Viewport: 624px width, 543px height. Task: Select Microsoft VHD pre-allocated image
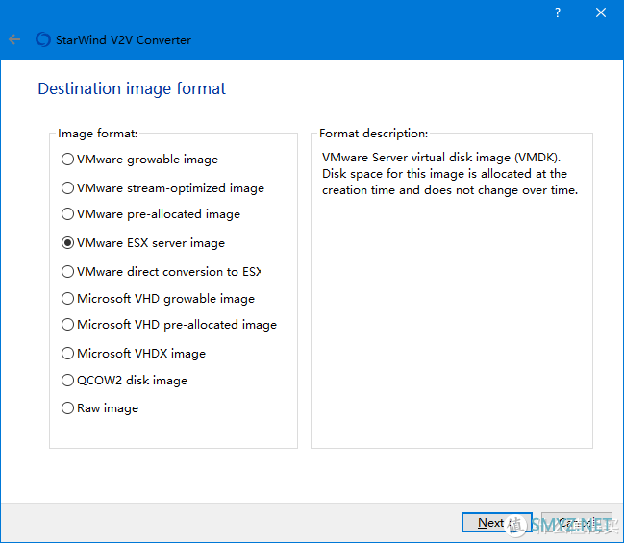tap(67, 325)
